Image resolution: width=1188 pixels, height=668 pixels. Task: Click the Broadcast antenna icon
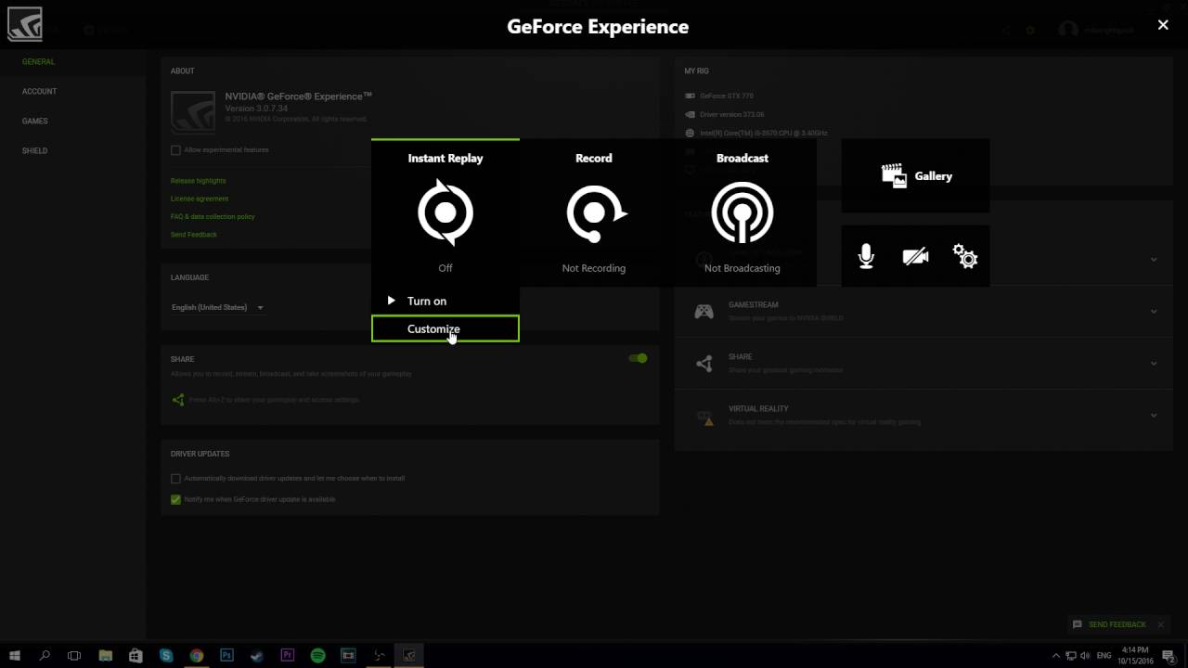tap(742, 213)
